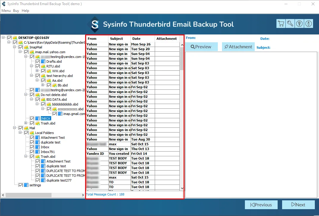Toggle the Attachment Test checkbox under Local Folders
The height and width of the screenshot is (216, 319).
(x=32, y=138)
